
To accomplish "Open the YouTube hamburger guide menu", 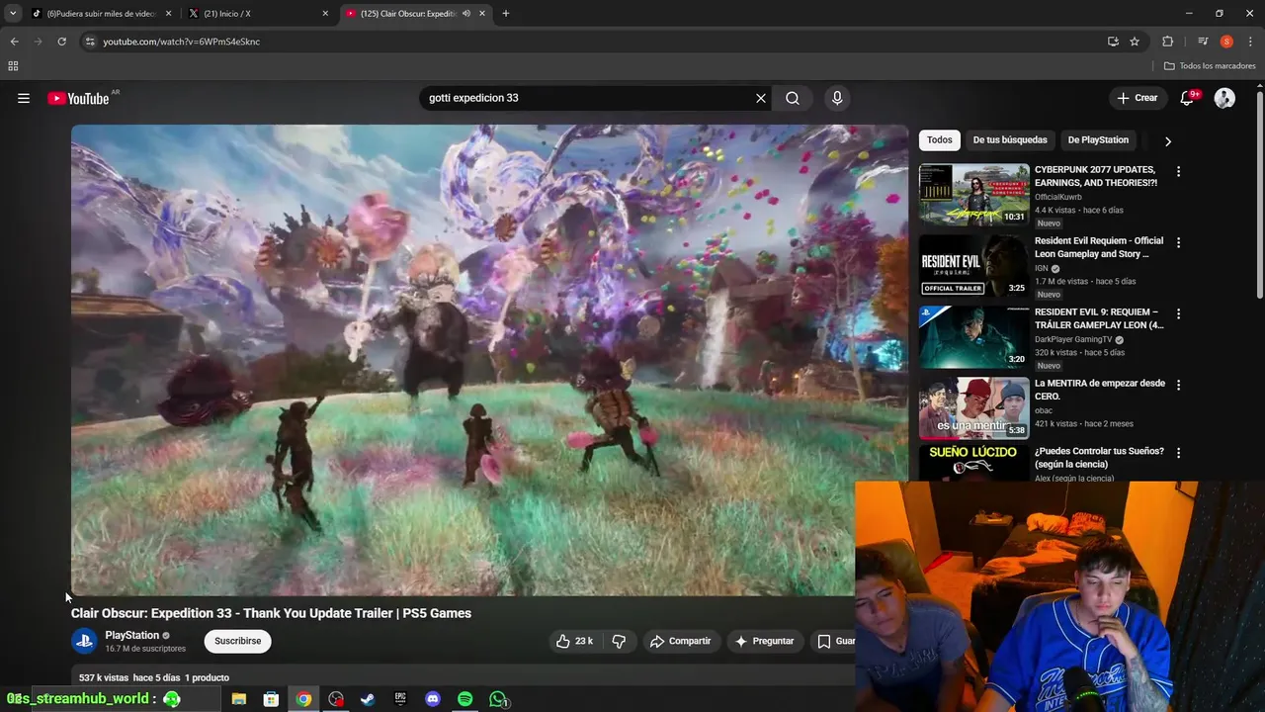I will click(24, 98).
